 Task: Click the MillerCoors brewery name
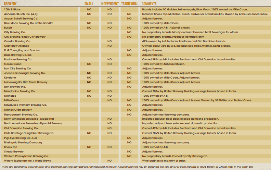[11, 101]
